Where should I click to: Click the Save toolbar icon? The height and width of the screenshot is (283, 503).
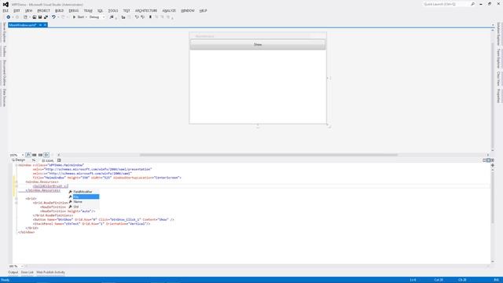click(40, 17)
